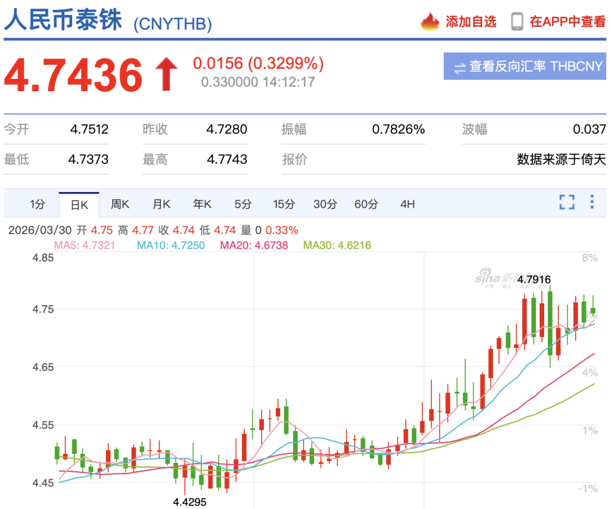Viewport: 609px width, 509px height.
Task: Open fullscreen chart view icon
Action: click(567, 201)
